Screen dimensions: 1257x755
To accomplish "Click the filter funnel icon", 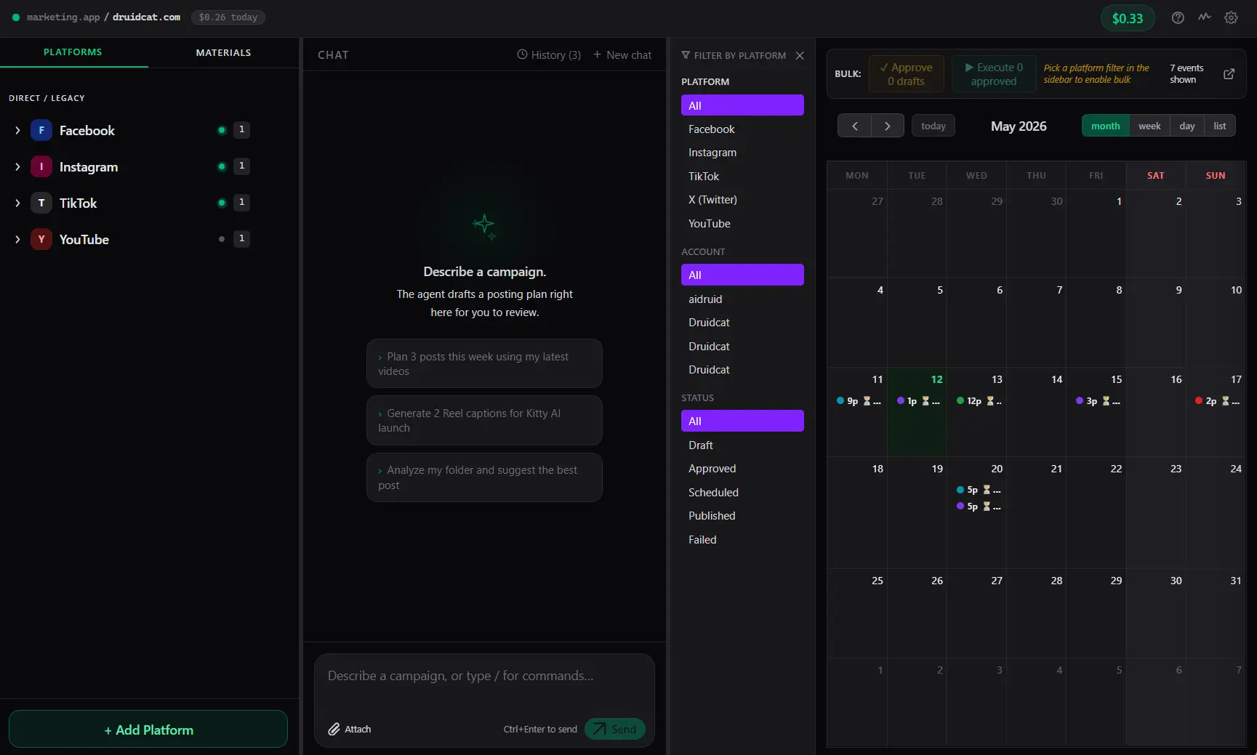I will pos(686,55).
